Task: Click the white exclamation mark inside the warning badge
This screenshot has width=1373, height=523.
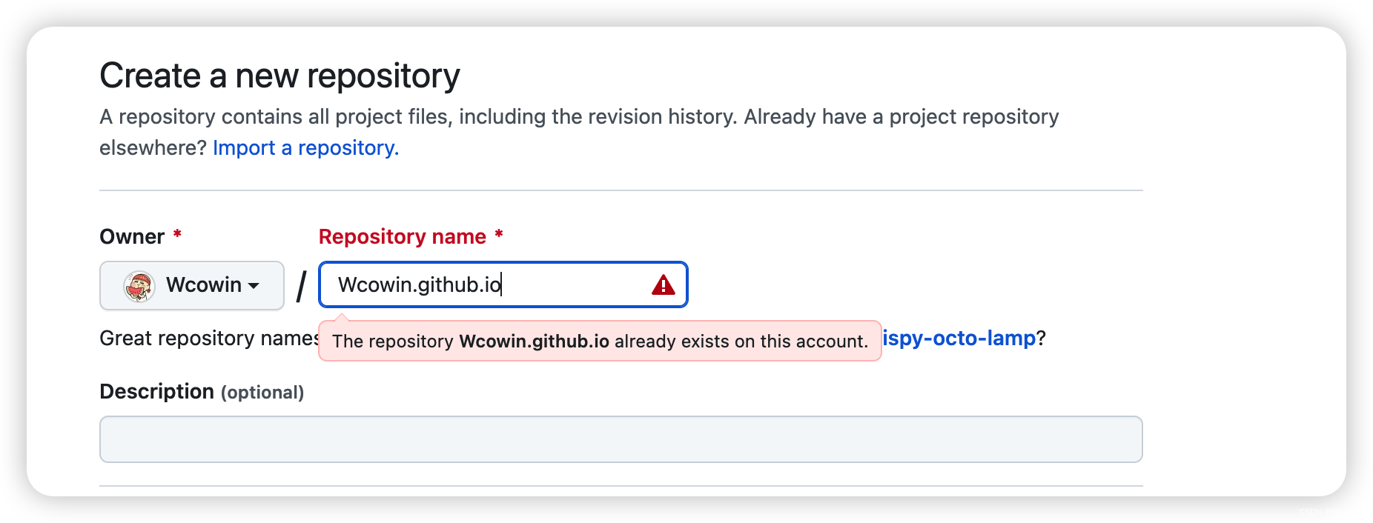Action: [x=664, y=285]
